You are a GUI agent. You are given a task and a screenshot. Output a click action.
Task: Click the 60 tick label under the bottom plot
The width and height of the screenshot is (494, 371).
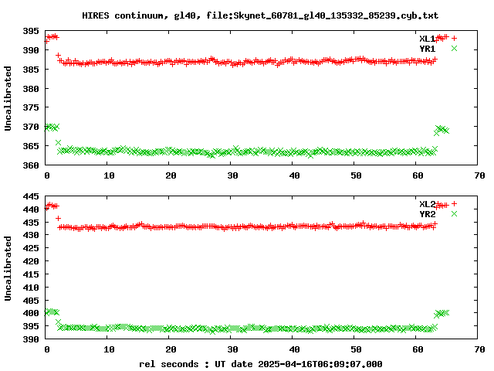418,349
